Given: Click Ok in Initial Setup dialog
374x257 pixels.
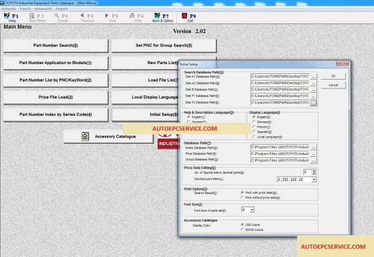Looking at the screenshot, I should point(333,76).
